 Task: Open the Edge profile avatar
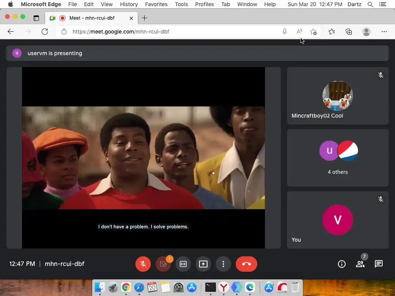[x=366, y=32]
